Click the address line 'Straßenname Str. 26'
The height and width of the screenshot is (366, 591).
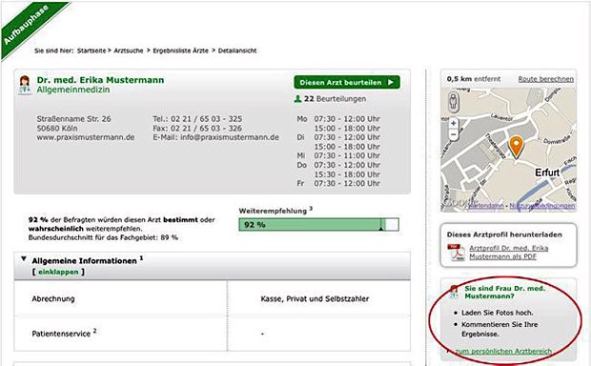pos(74,119)
